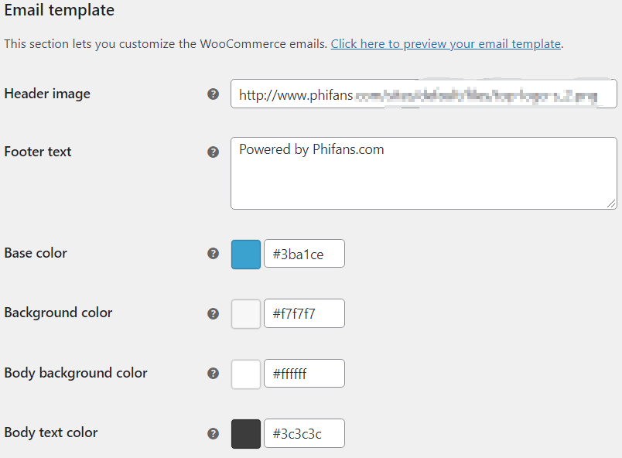This screenshot has height=458, width=622.
Task: Grab the Footer text textarea resize handle
Action: (x=611, y=203)
